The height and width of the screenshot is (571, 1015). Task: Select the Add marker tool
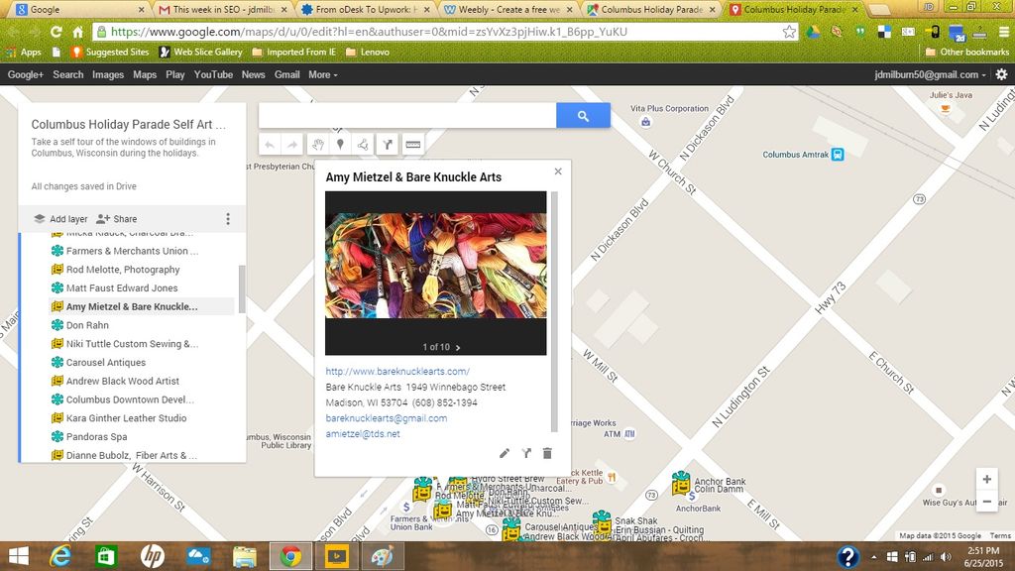pos(341,145)
